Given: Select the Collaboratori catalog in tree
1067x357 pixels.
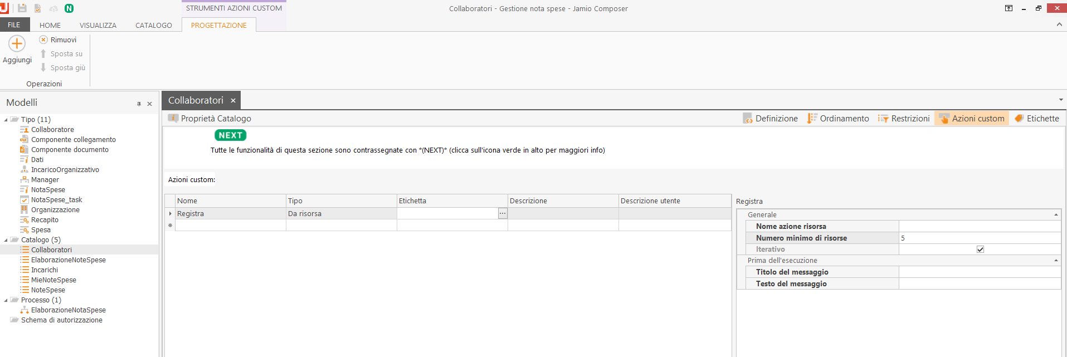Looking at the screenshot, I should coord(51,250).
